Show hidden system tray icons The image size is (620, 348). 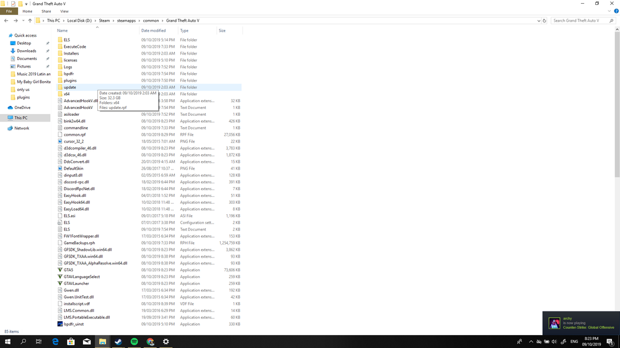tap(531, 342)
